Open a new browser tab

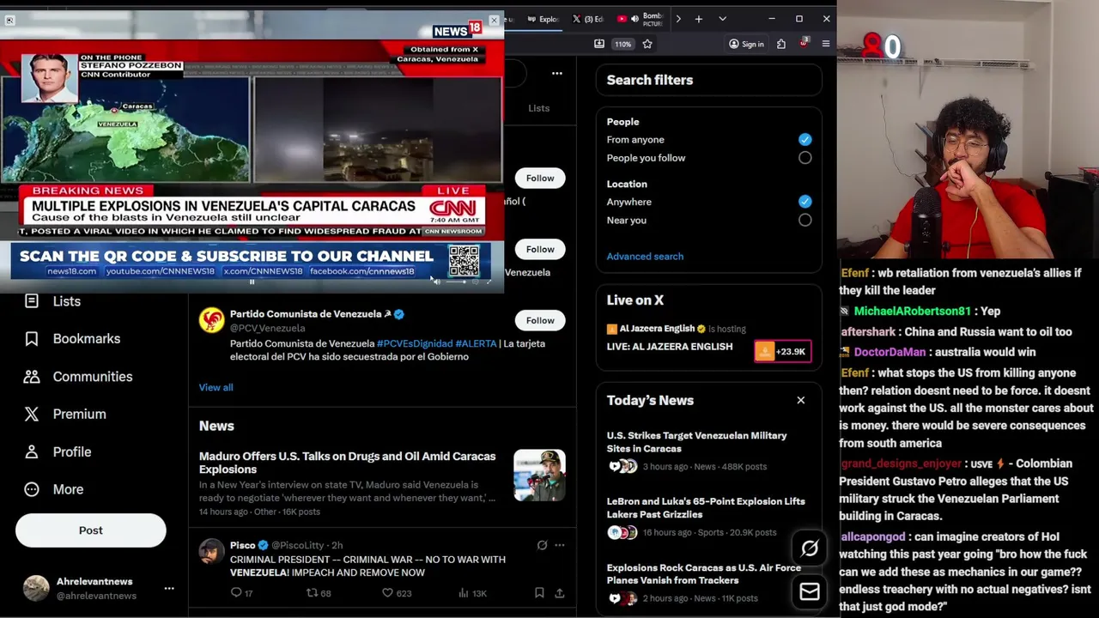coord(699,19)
